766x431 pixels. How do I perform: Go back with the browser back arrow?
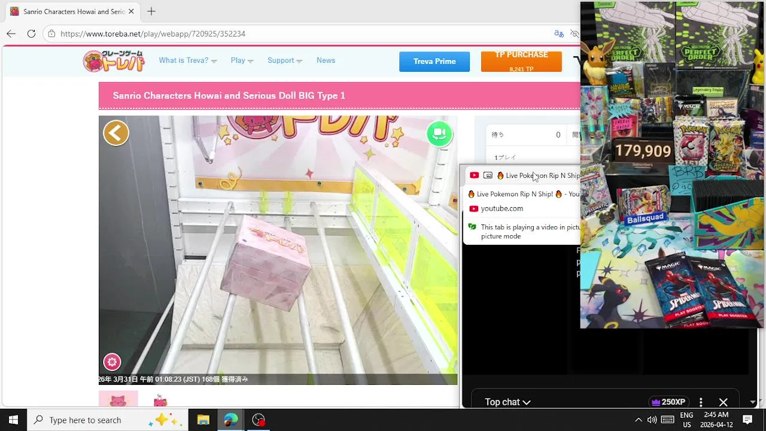11,34
